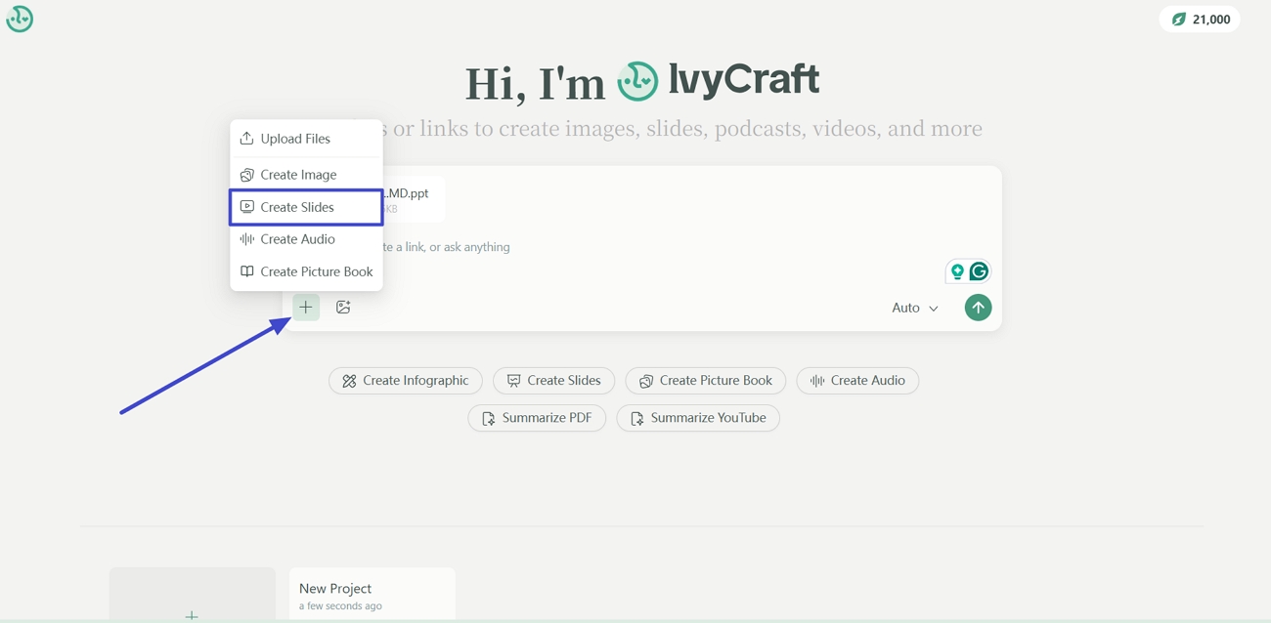Click the 'a few seconds ago' timestamp

(x=340, y=606)
